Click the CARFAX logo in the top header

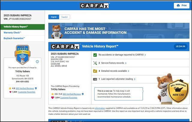pos(94,6)
